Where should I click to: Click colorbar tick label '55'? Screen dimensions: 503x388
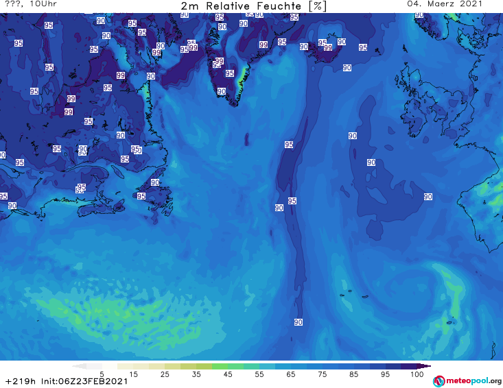[x=259, y=374]
